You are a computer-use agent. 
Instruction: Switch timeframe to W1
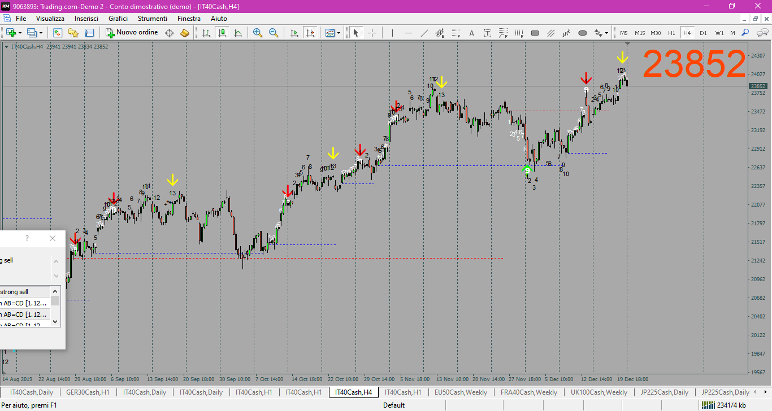(719, 33)
